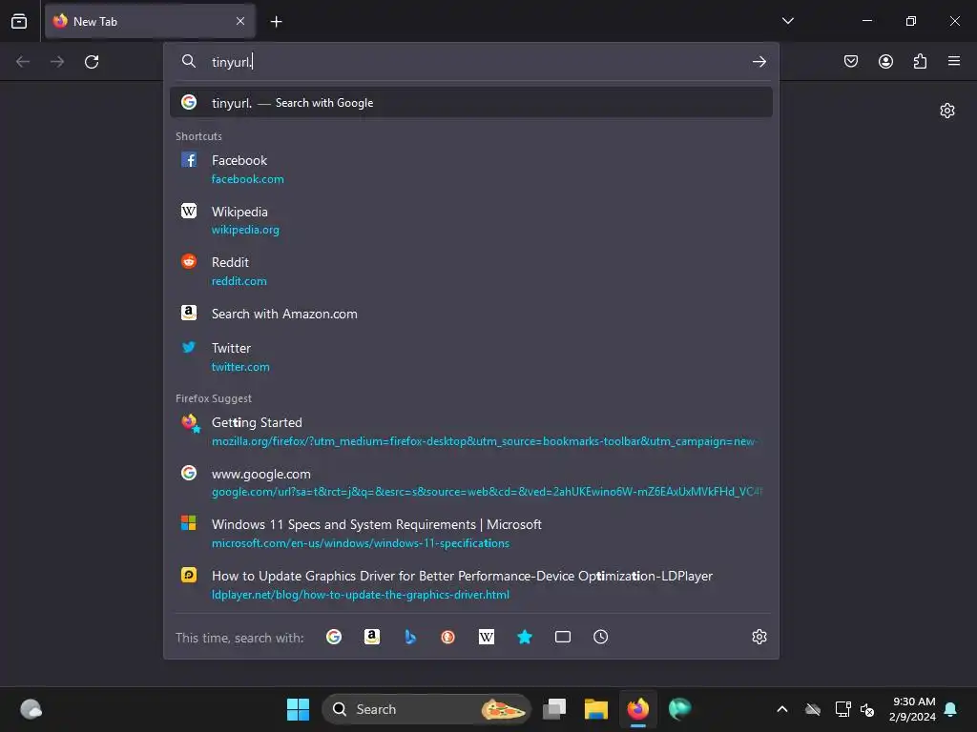Image resolution: width=977 pixels, height=732 pixels.
Task: Select Search with Amazon.com entry
Action: 471,314
